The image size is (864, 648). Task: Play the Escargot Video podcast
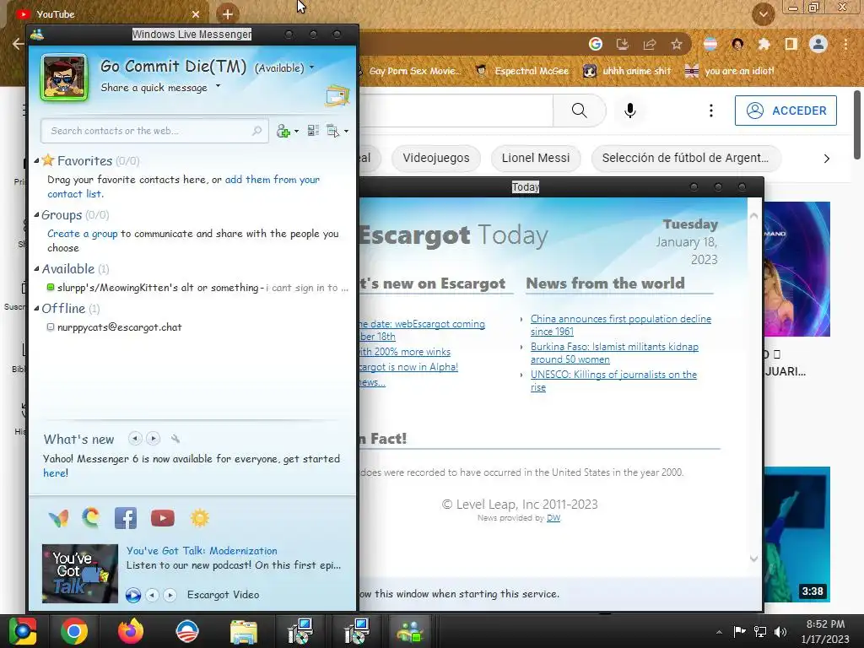click(x=132, y=595)
